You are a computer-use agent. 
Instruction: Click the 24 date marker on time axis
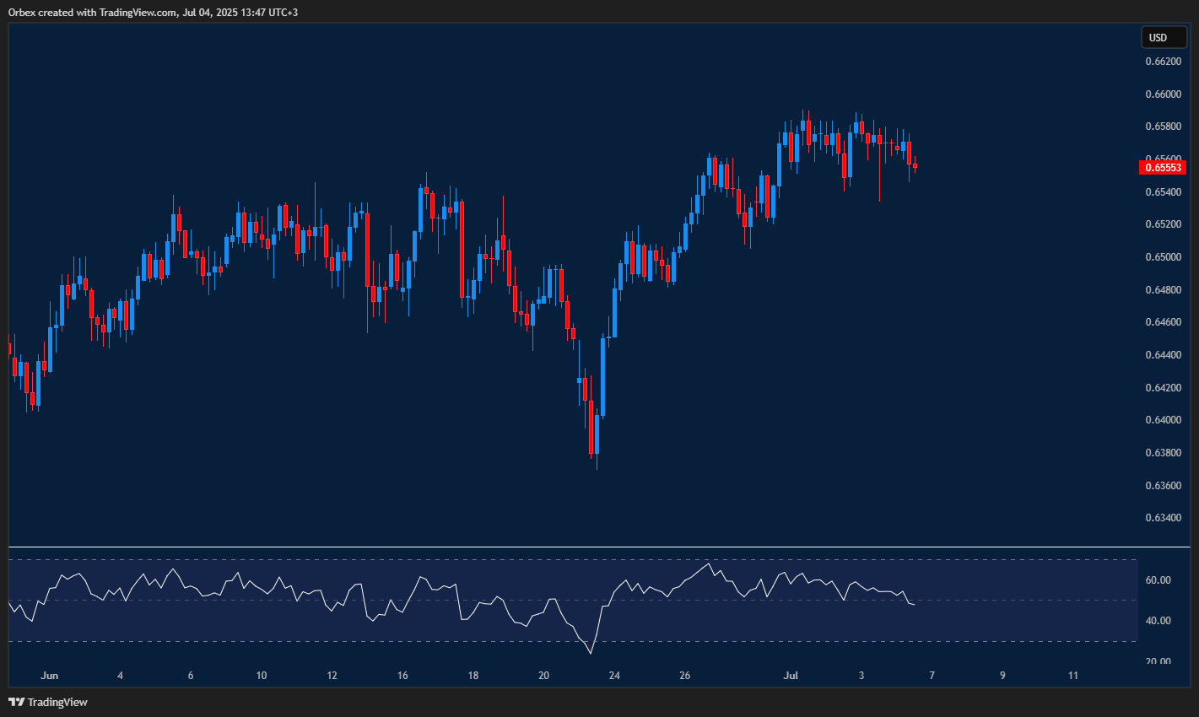click(x=614, y=675)
